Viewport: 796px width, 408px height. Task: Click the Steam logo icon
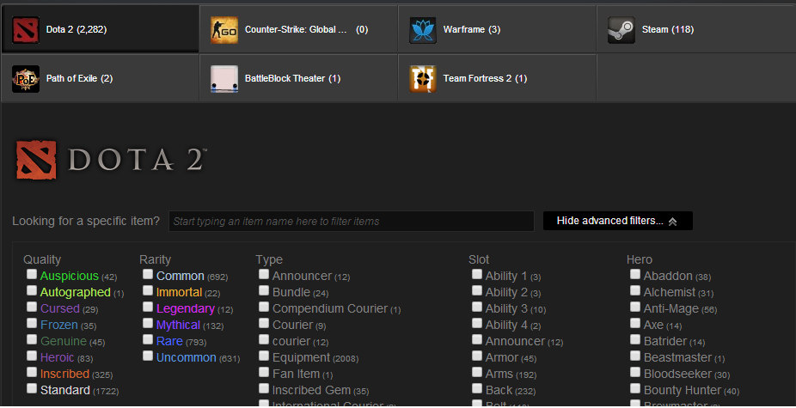[x=621, y=30]
